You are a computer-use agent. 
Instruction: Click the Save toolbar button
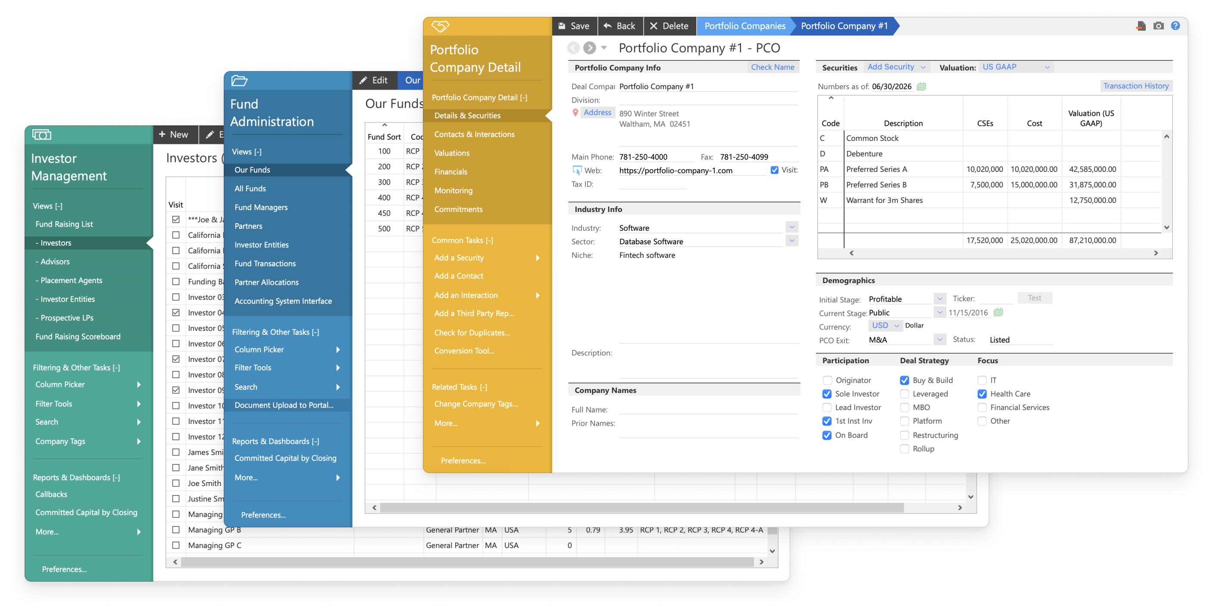click(x=574, y=26)
